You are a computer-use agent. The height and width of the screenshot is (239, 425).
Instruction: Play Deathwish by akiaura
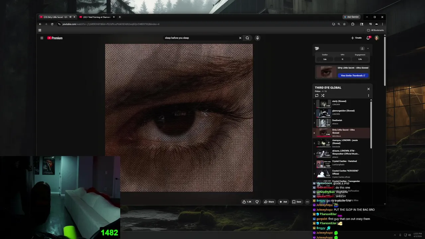click(x=341, y=122)
